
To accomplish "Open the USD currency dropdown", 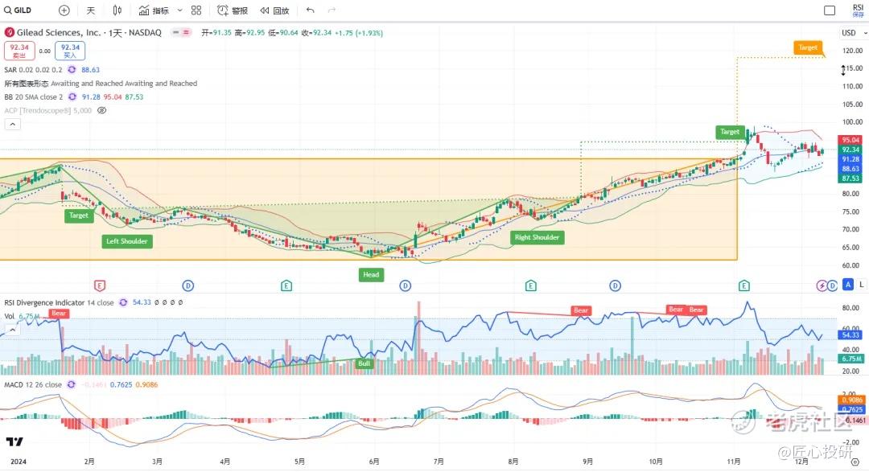I will coord(854,33).
